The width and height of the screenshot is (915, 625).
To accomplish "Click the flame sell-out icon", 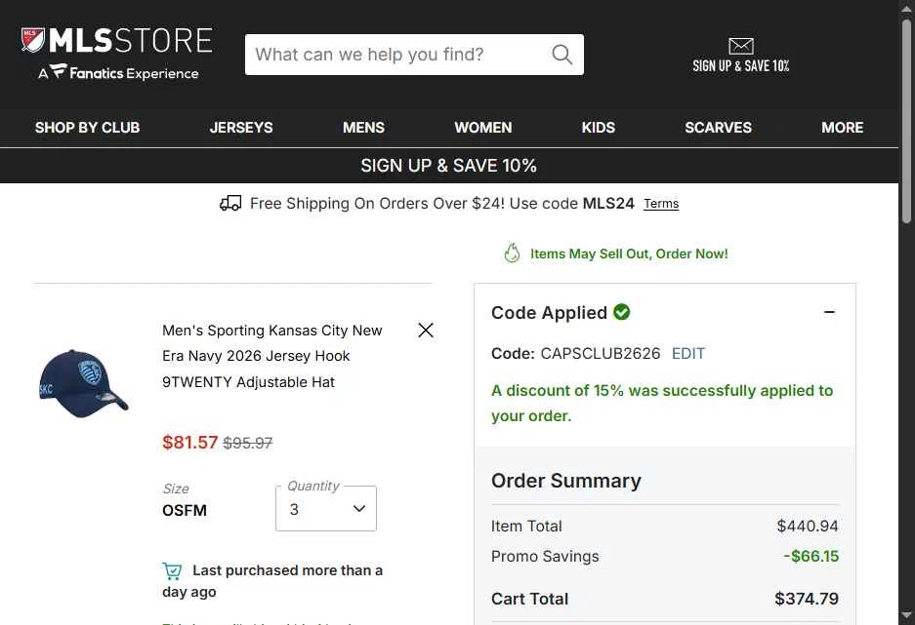I will [x=512, y=254].
